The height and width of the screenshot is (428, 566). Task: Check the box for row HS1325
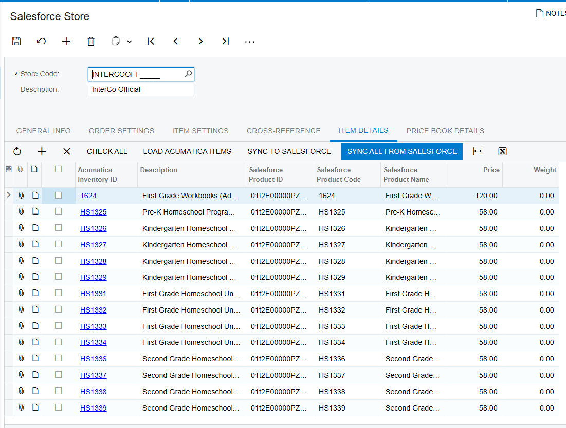point(58,211)
